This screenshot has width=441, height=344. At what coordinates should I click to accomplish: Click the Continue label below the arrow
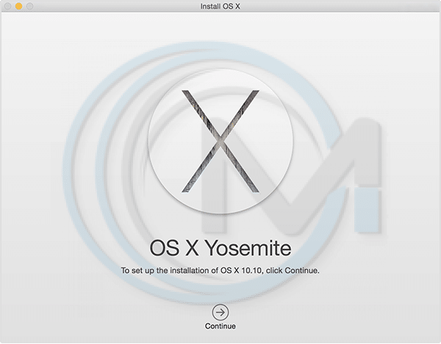(x=220, y=326)
